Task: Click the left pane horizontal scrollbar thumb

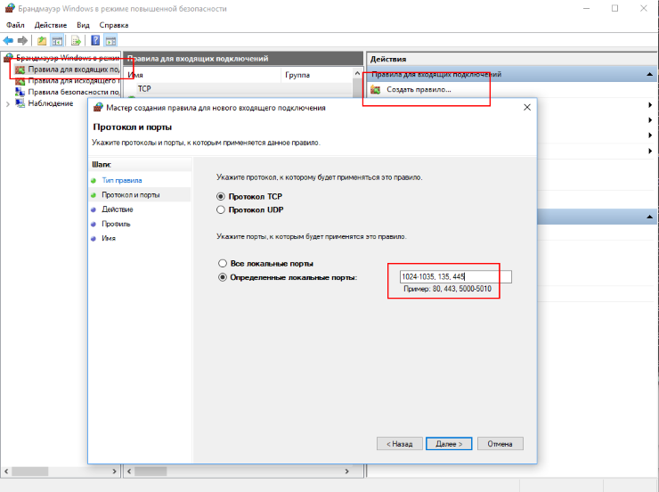Action: 30,471
